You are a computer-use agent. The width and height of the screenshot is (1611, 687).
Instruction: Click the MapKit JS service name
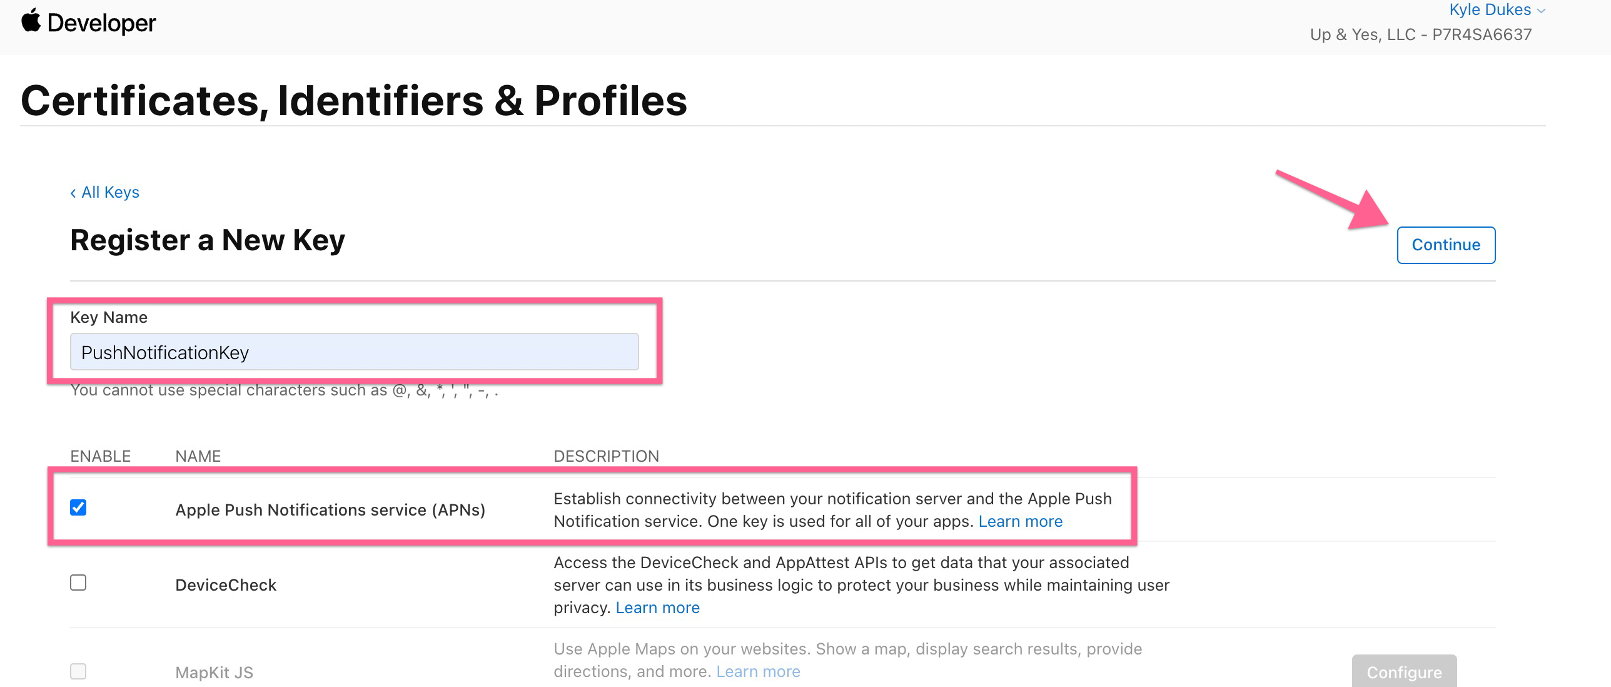214,673
